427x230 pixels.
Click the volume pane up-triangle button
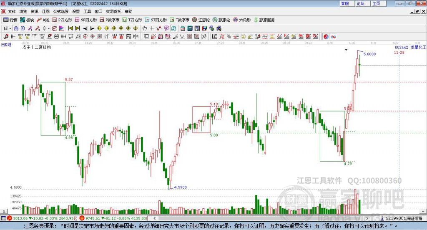coord(3,211)
